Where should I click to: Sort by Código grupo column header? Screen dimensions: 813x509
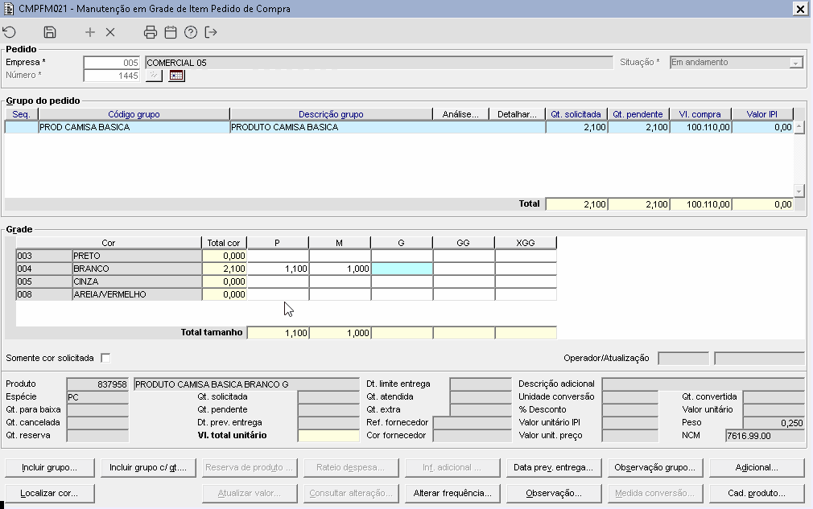tap(134, 114)
